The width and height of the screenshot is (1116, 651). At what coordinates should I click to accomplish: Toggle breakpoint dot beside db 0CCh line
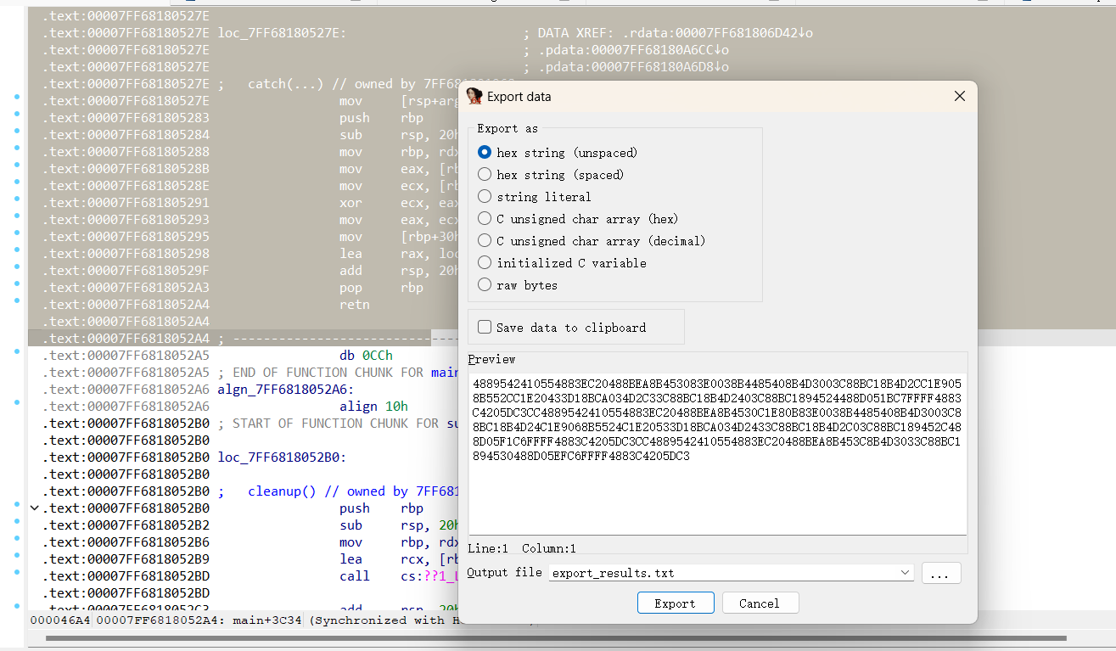pyautogui.click(x=17, y=352)
